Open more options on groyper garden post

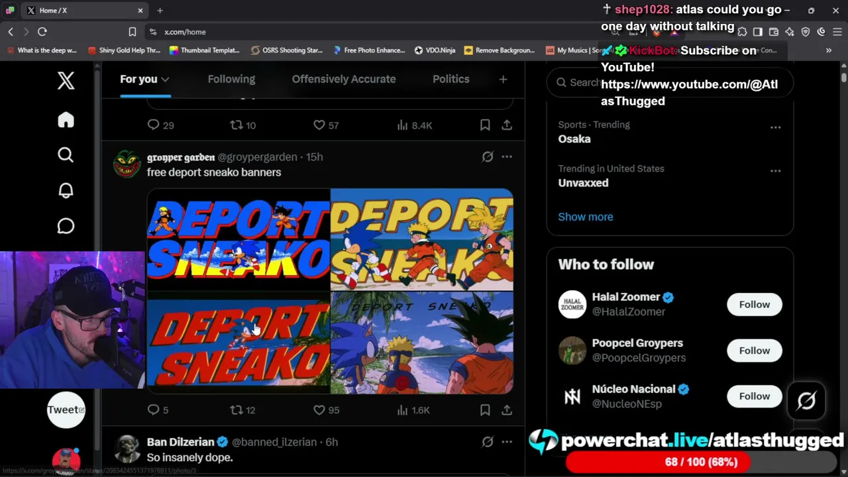(x=507, y=157)
